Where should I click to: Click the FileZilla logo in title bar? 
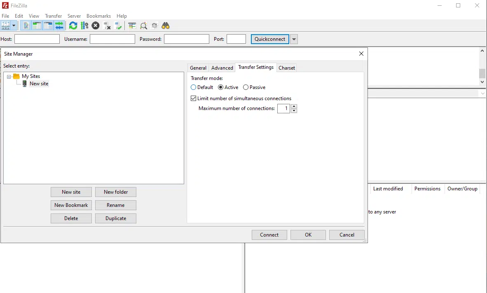[x=5, y=5]
